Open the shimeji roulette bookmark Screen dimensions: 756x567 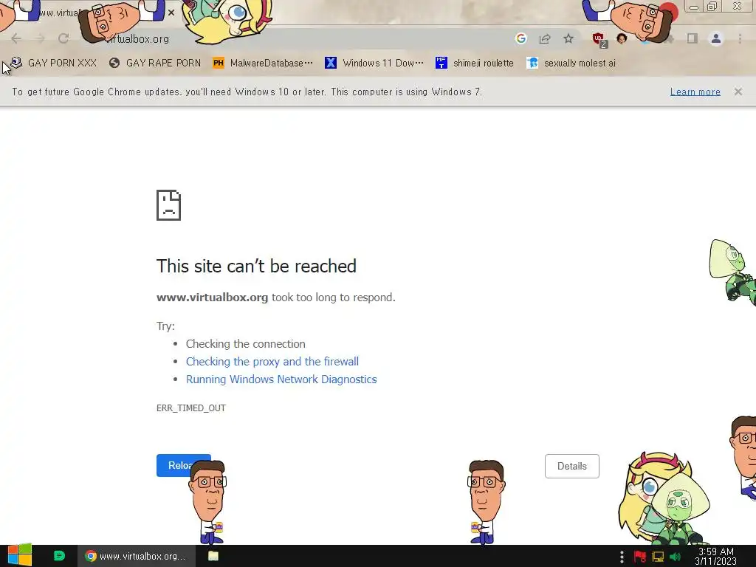click(475, 63)
